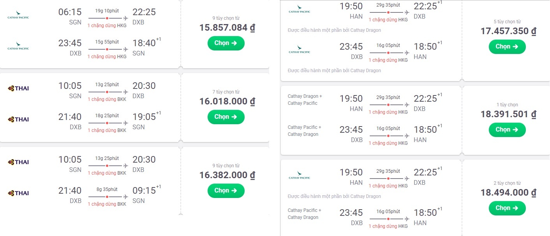Click Cathay Pacific logo in 17.457.350 đ card

click(299, 10)
